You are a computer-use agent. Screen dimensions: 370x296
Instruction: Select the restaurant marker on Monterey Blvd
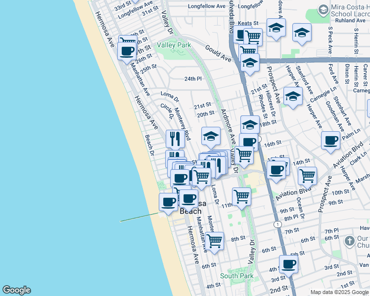click(x=175, y=139)
